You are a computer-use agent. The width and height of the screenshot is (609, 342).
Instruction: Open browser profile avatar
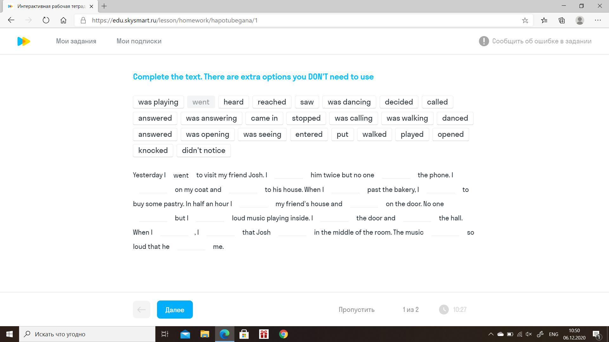pyautogui.click(x=580, y=20)
